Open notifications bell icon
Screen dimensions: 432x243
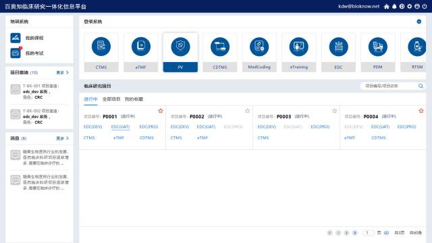click(x=394, y=6)
